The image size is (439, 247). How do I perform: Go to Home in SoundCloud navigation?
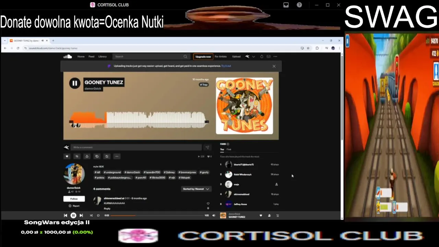(81, 57)
